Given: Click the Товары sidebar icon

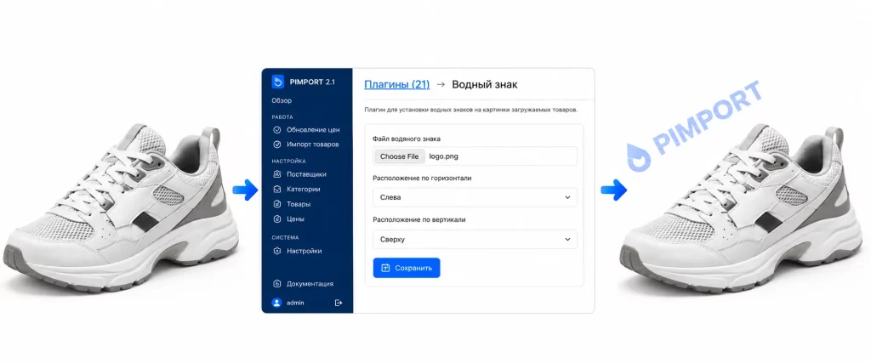Looking at the screenshot, I should [x=278, y=204].
